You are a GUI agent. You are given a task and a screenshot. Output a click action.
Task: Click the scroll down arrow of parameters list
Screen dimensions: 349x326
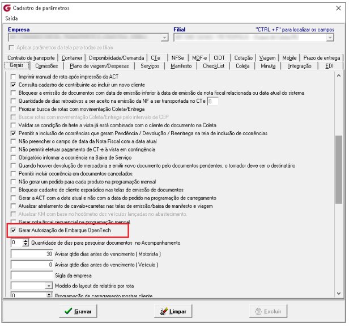339,294
